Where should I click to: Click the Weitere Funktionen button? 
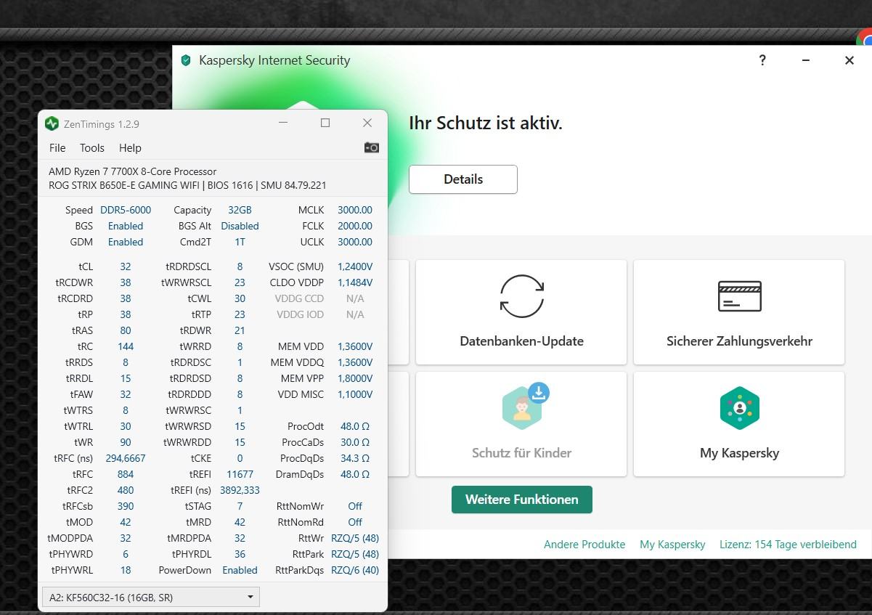[522, 500]
